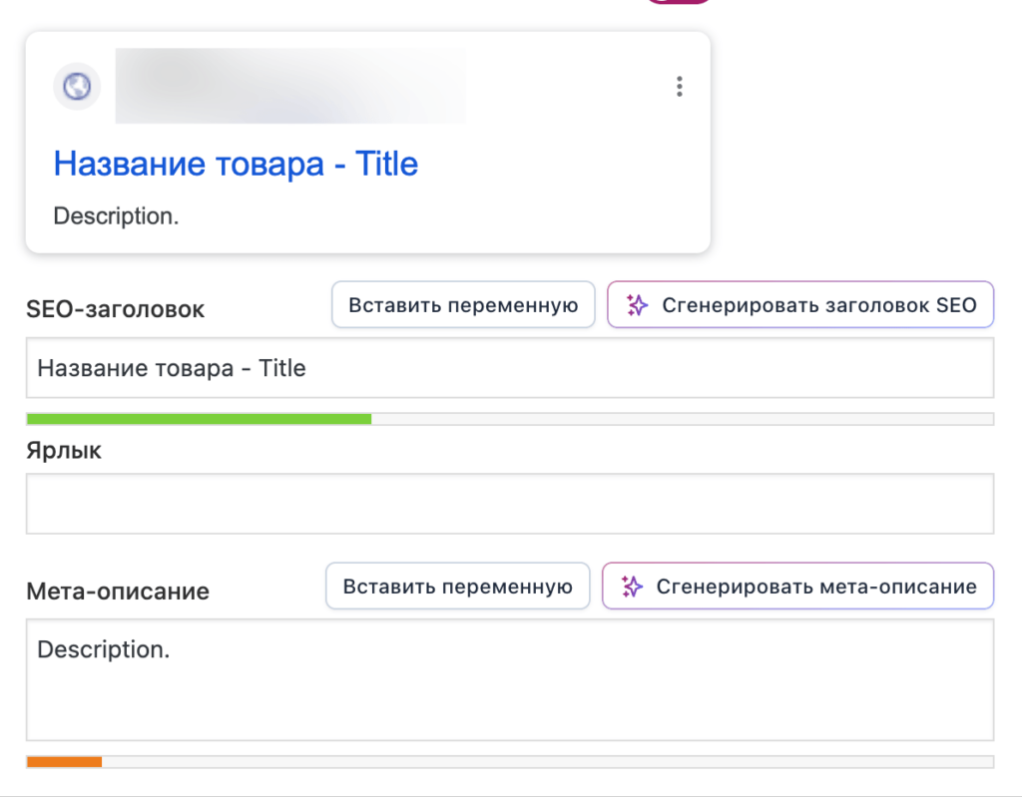This screenshot has width=1022, height=797.
Task: Click the SEO-заголовок label
Action: pos(116,309)
